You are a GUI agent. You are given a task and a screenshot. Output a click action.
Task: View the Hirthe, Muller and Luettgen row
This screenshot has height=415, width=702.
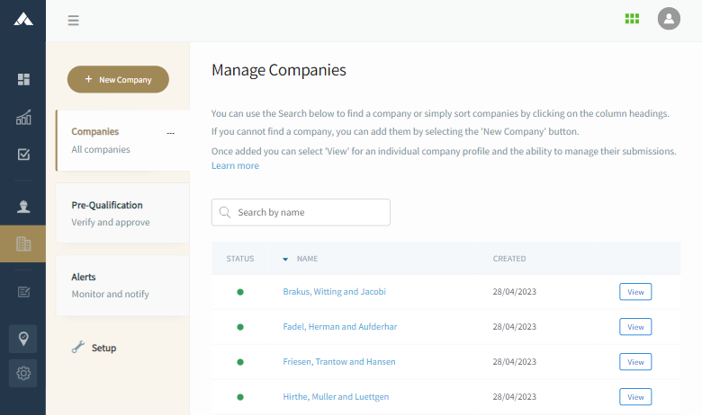pyautogui.click(x=635, y=397)
